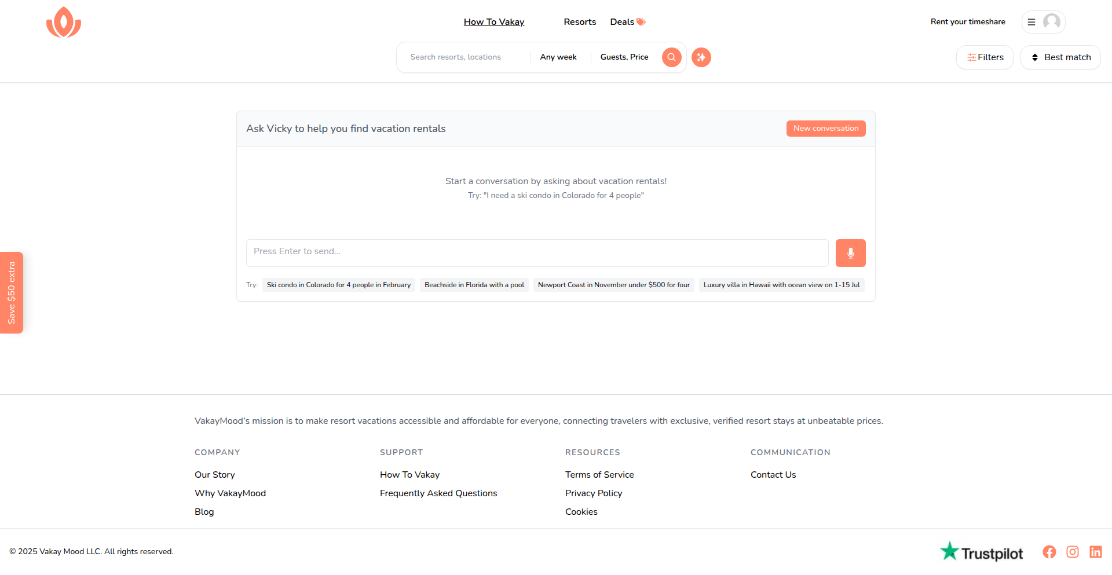Select the Newport Coast in November suggestion
Image resolution: width=1112 pixels, height=575 pixels.
614,285
